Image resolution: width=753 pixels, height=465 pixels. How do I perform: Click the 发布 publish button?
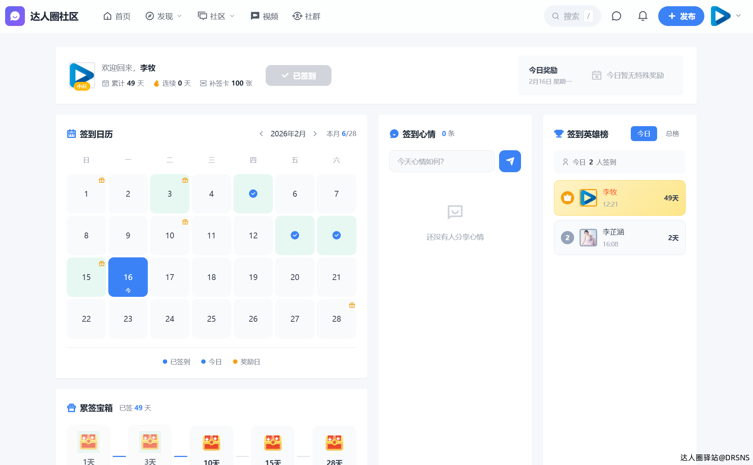click(681, 16)
